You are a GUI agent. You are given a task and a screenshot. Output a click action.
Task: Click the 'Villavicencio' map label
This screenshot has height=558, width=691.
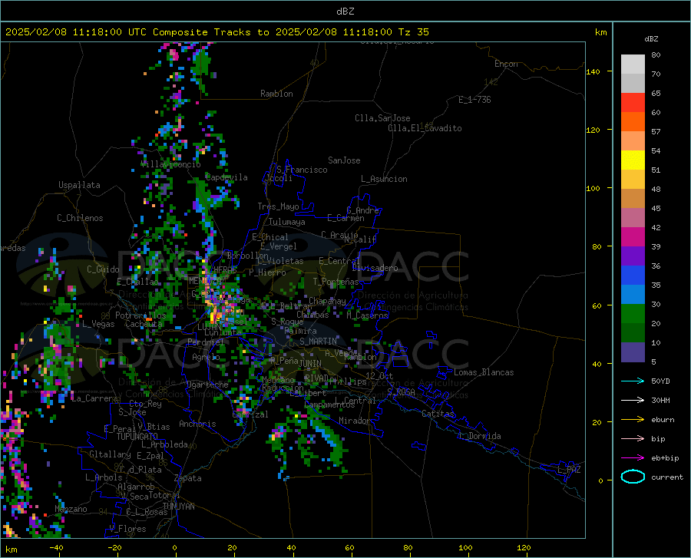click(171, 164)
